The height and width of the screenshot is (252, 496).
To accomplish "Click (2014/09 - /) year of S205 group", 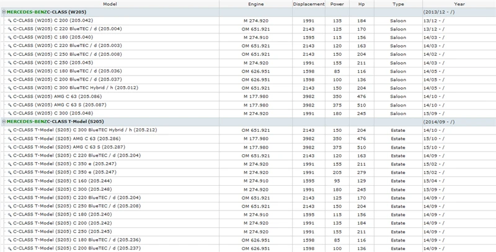I will click(439, 121).
